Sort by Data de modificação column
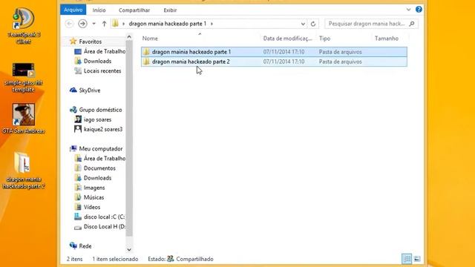 pyautogui.click(x=287, y=39)
